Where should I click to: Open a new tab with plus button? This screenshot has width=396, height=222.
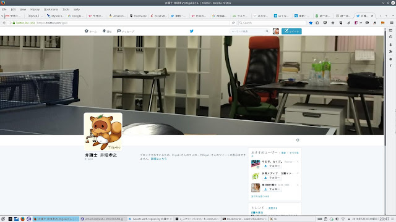click(386, 15)
